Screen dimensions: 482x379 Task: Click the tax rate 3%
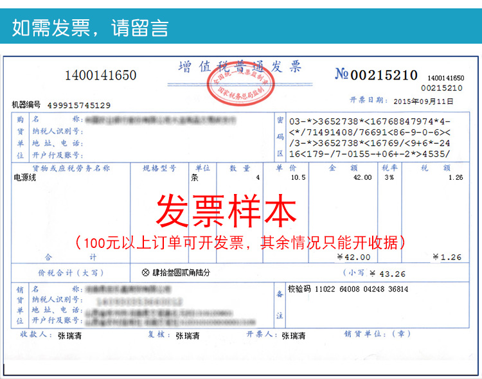[389, 178]
